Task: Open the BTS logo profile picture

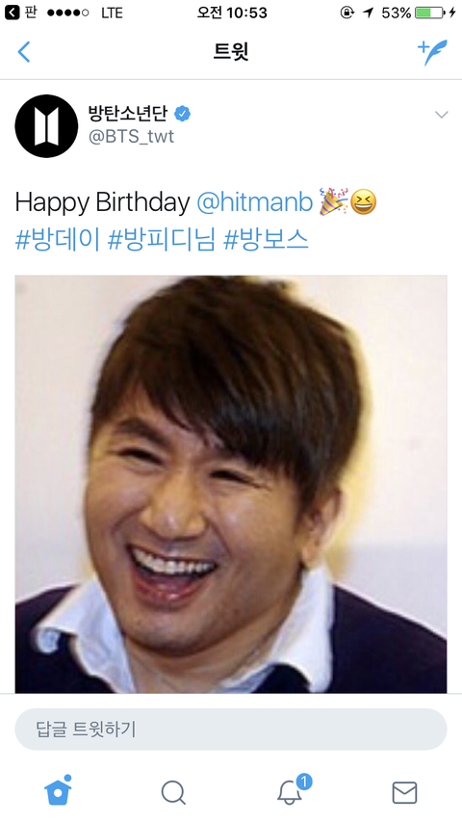Action: click(x=46, y=126)
